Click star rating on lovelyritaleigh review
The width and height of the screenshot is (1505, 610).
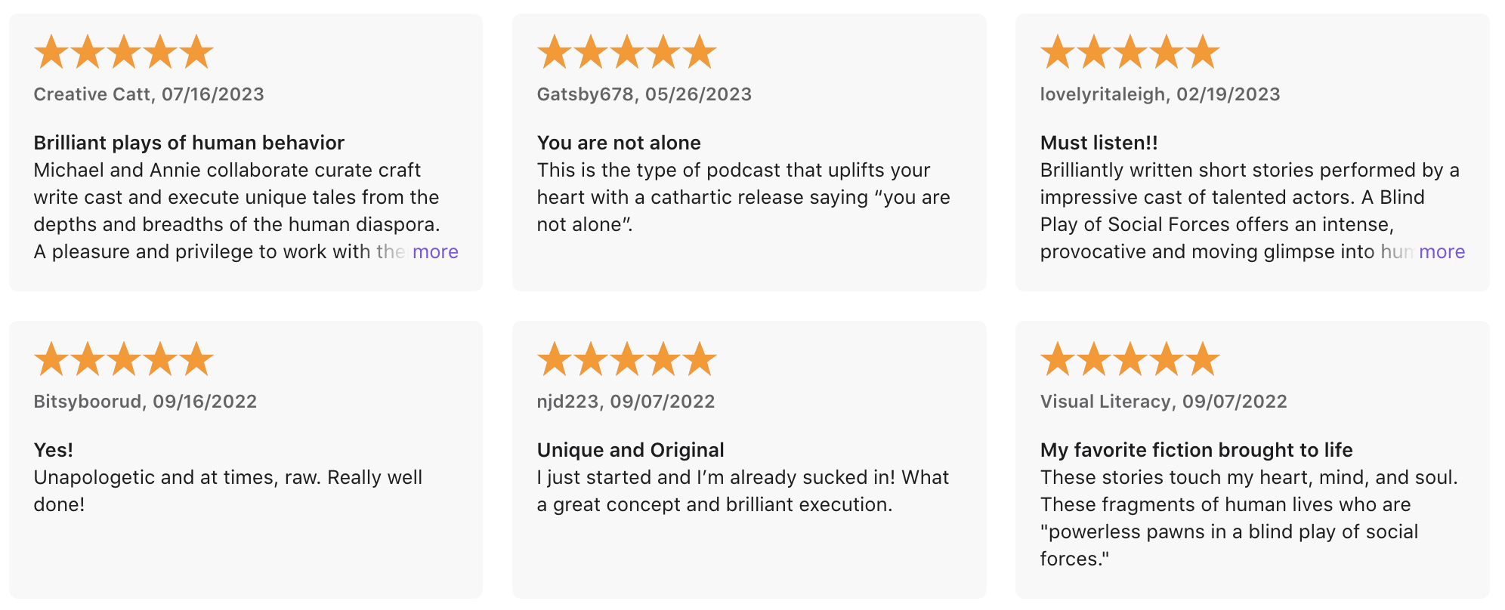pyautogui.click(x=1130, y=51)
